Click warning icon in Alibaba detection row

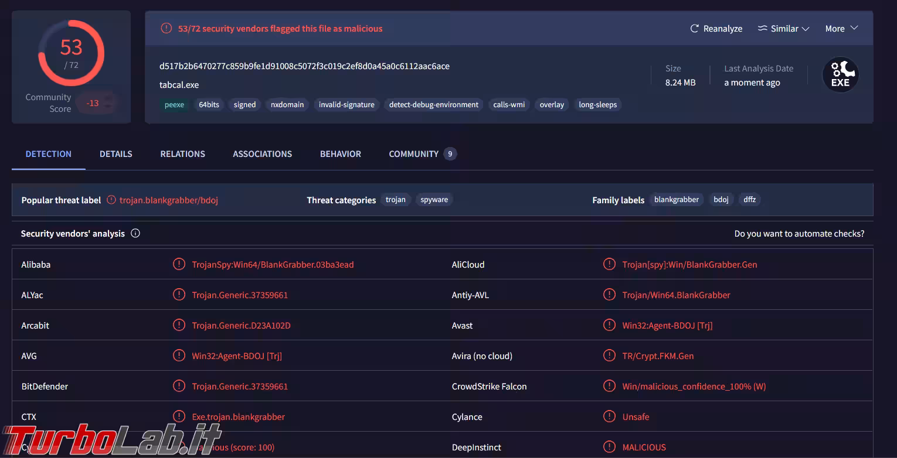[179, 264]
